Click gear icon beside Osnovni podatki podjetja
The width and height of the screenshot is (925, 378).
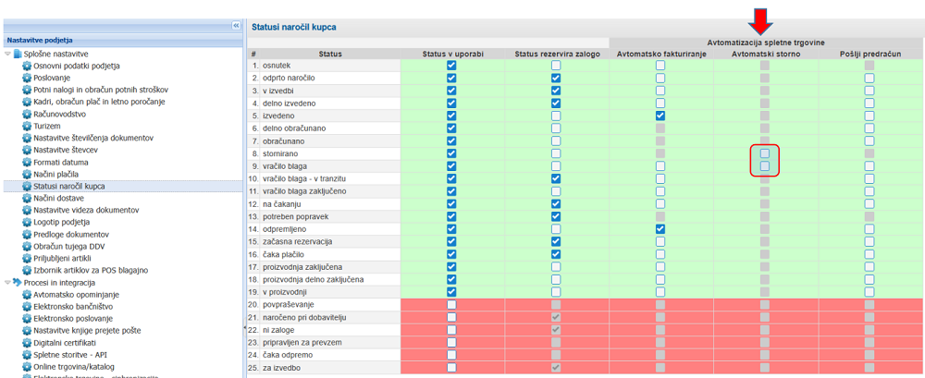coord(27,67)
